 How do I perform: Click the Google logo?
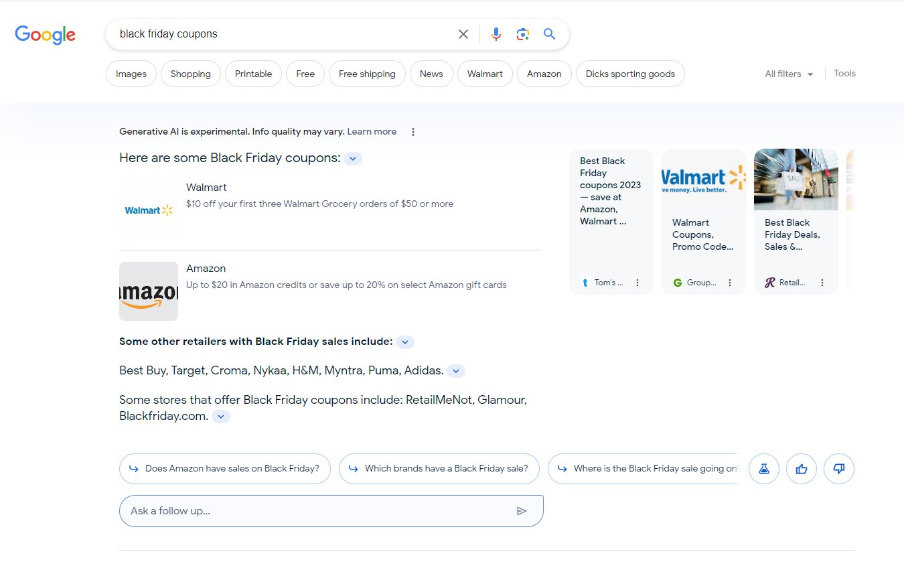pyautogui.click(x=45, y=35)
